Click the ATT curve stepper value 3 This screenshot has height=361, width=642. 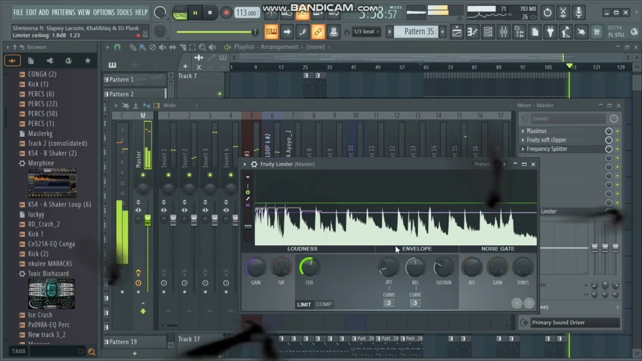[x=389, y=303]
